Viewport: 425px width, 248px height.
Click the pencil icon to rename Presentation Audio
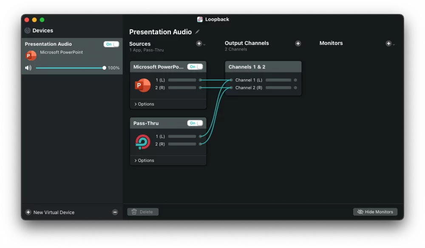pyautogui.click(x=197, y=32)
